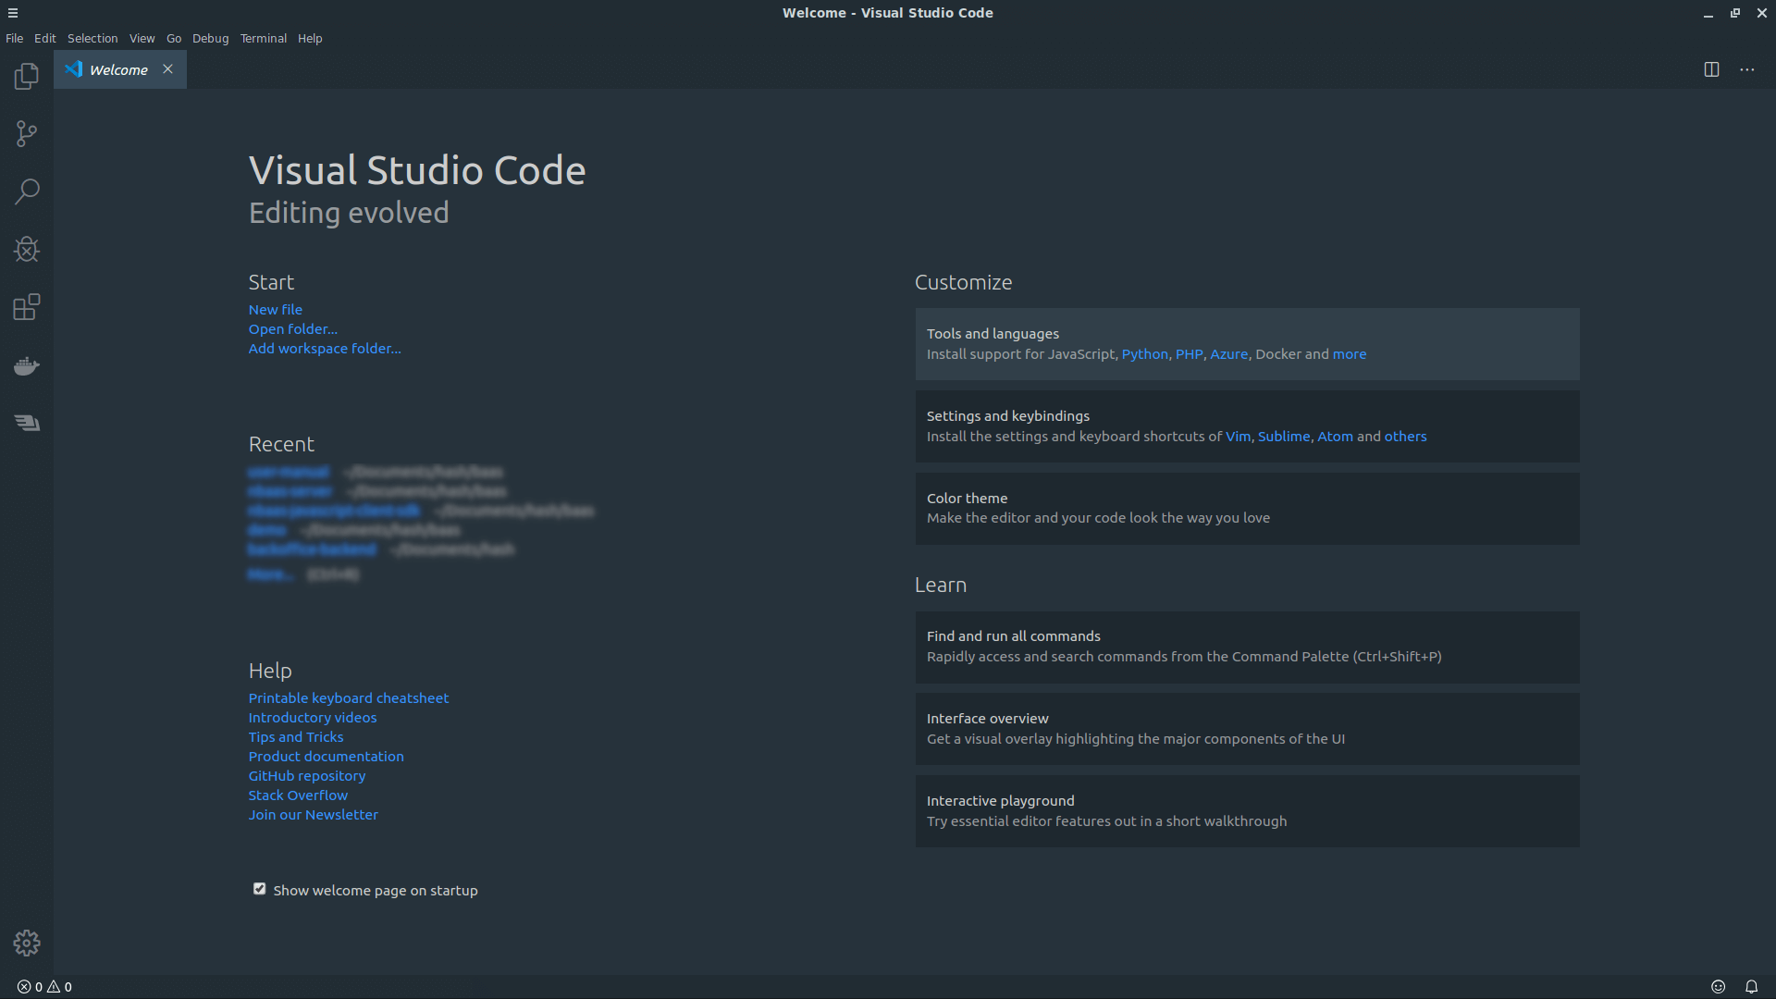
Task: Open the Interactive playground walkthrough
Action: tap(1247, 811)
